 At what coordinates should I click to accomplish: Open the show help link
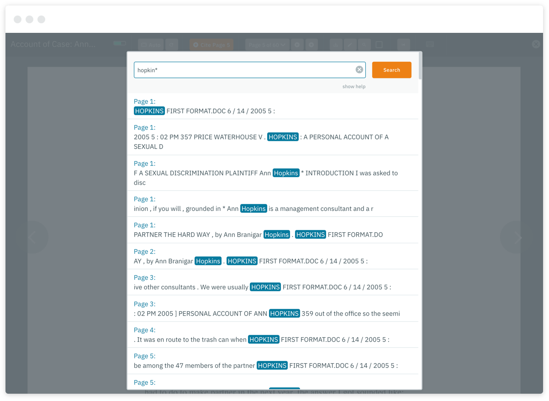[354, 86]
